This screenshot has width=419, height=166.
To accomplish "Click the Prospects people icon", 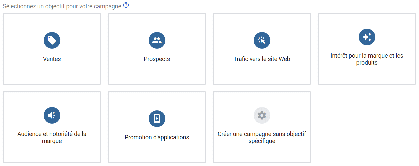I will (157, 40).
